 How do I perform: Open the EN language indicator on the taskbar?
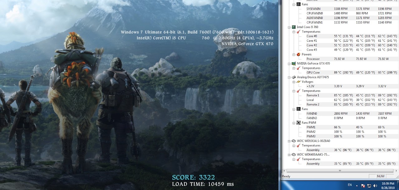pyautogui.click(x=350, y=185)
